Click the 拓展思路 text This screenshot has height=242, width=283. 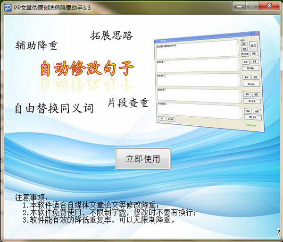(x=112, y=35)
